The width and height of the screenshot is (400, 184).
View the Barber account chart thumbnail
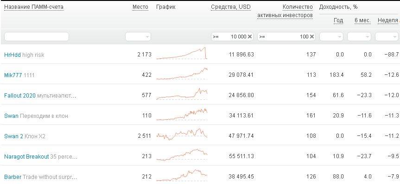(182, 175)
